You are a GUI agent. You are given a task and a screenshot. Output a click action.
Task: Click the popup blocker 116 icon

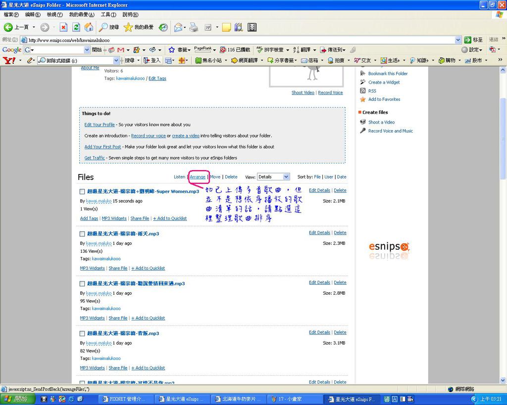[x=223, y=50]
